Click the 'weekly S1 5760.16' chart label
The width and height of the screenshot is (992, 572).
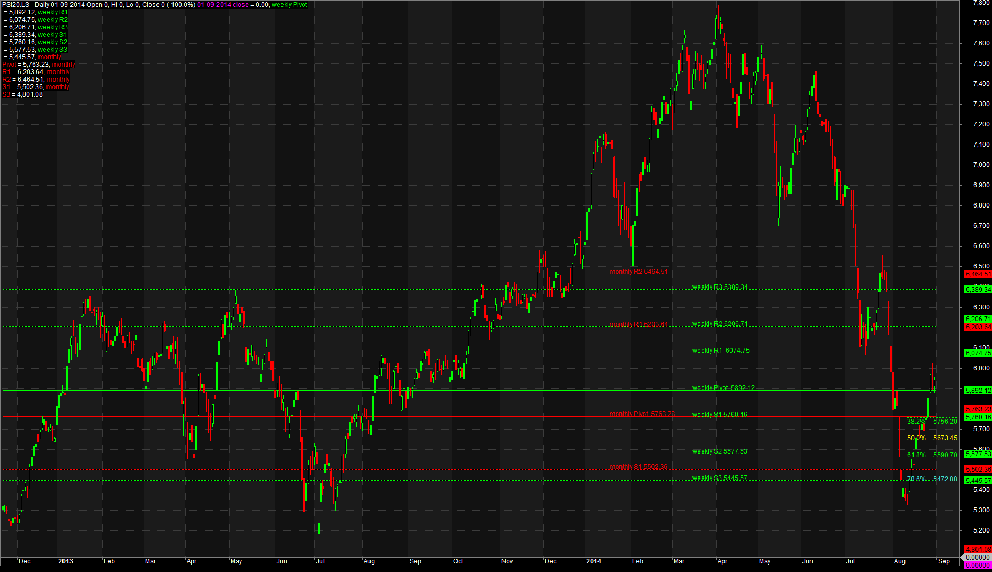[720, 415]
